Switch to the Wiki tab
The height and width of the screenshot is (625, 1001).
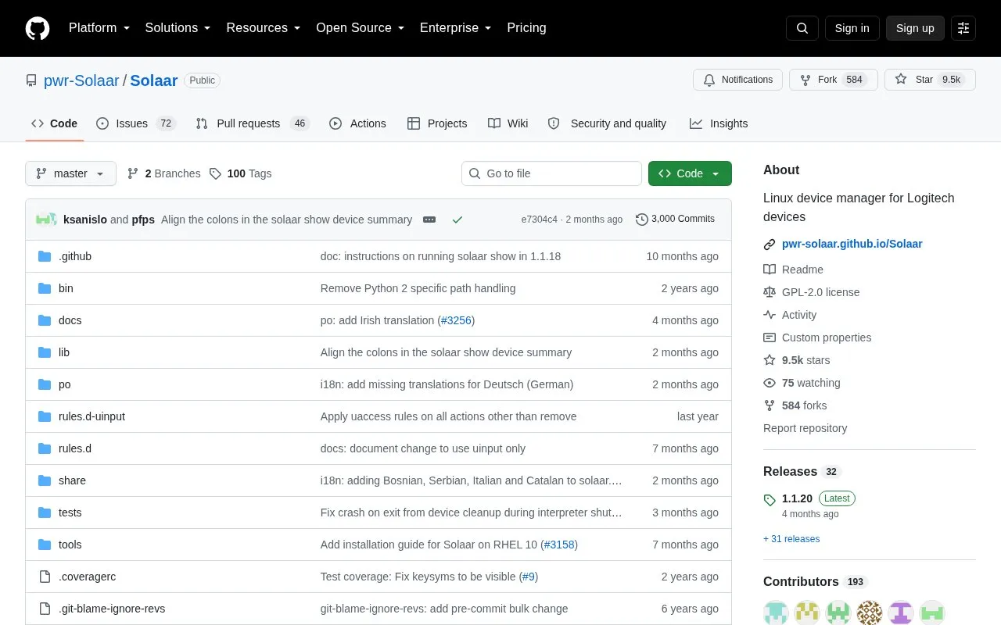(x=508, y=123)
